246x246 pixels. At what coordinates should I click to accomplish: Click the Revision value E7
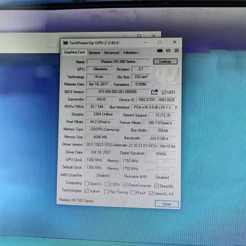tap(141, 69)
